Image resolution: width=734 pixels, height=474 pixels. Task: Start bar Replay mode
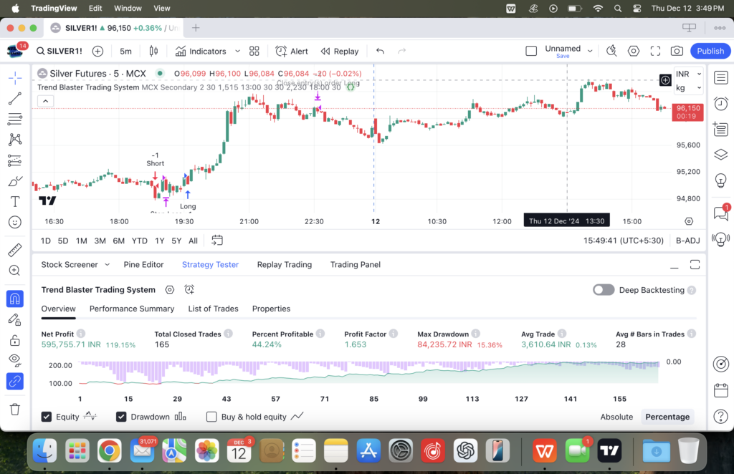tap(339, 51)
